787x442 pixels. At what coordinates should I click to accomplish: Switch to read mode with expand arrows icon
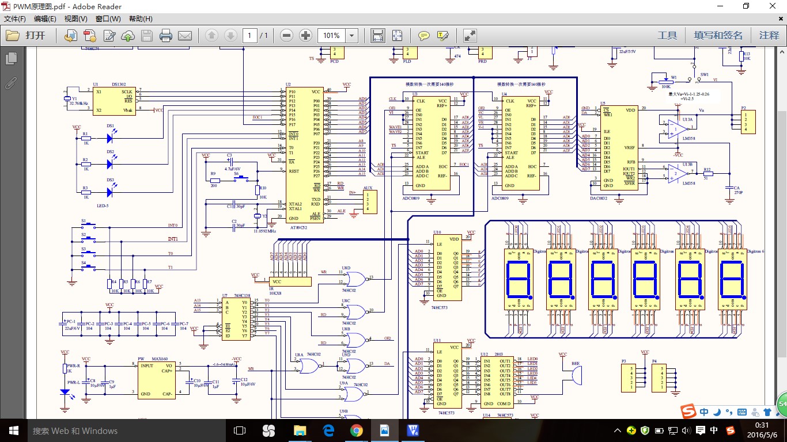470,36
